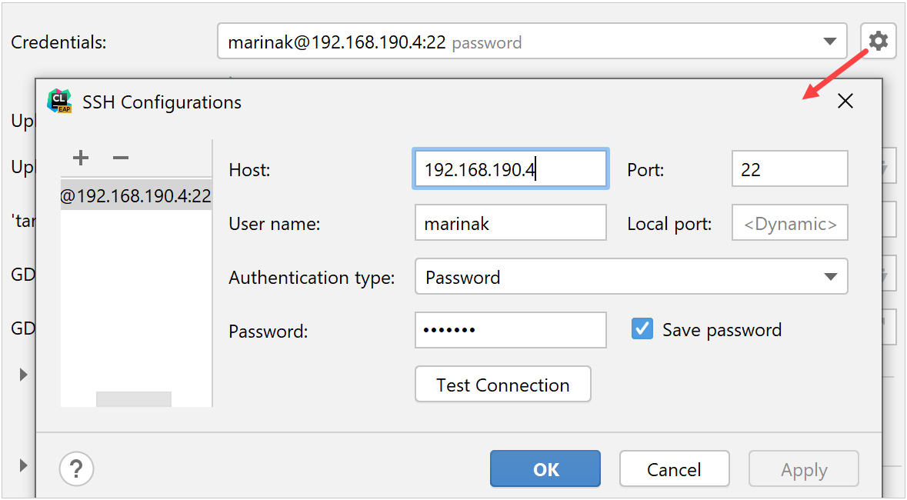Remove the selected configuration with minus icon
Screen dimensions: 907x500
tap(120, 158)
